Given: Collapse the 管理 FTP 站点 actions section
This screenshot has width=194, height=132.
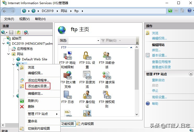Looking at the screenshot, I should point(191,74).
